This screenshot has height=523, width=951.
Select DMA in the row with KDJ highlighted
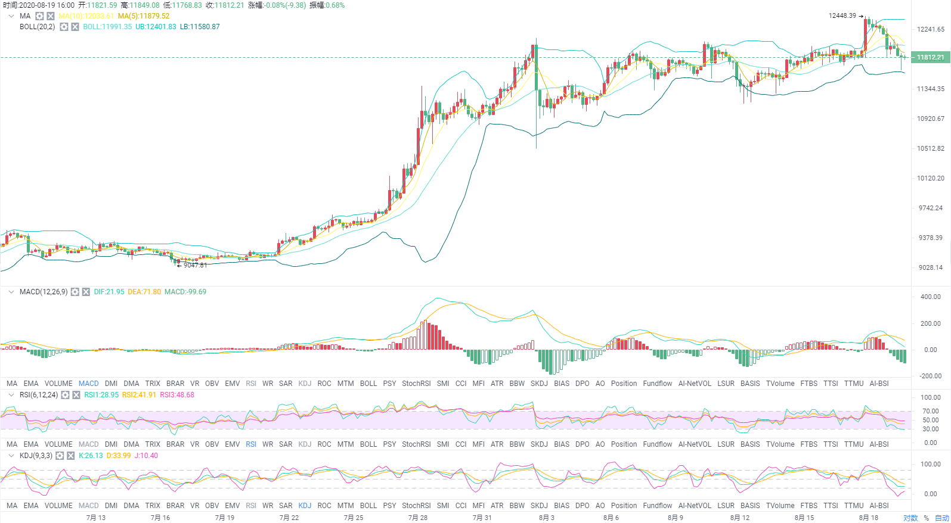click(x=131, y=506)
